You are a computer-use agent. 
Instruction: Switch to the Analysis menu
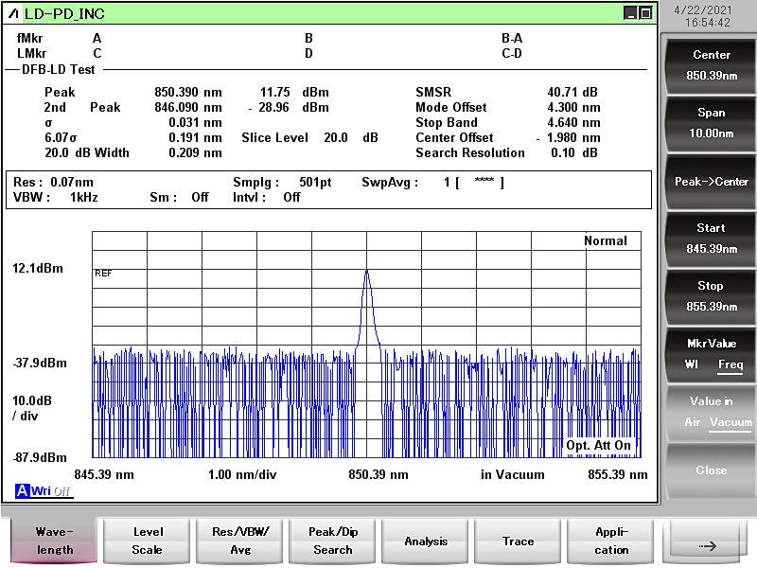[x=425, y=541]
